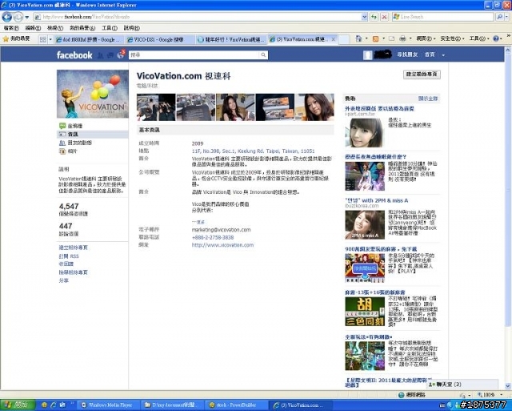Click the marketing@vicovation.com email
This screenshot has width=512, height=411.
click(x=221, y=230)
